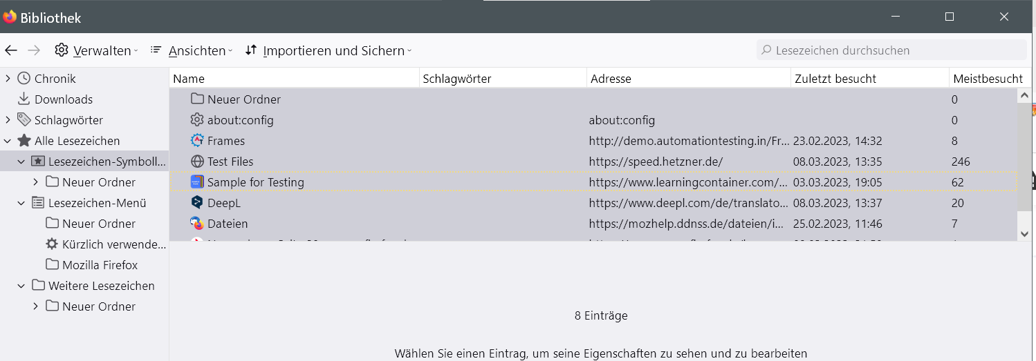Select the Mozilla Firefox folder
Screen dimensions: 1036x361
(x=100, y=265)
